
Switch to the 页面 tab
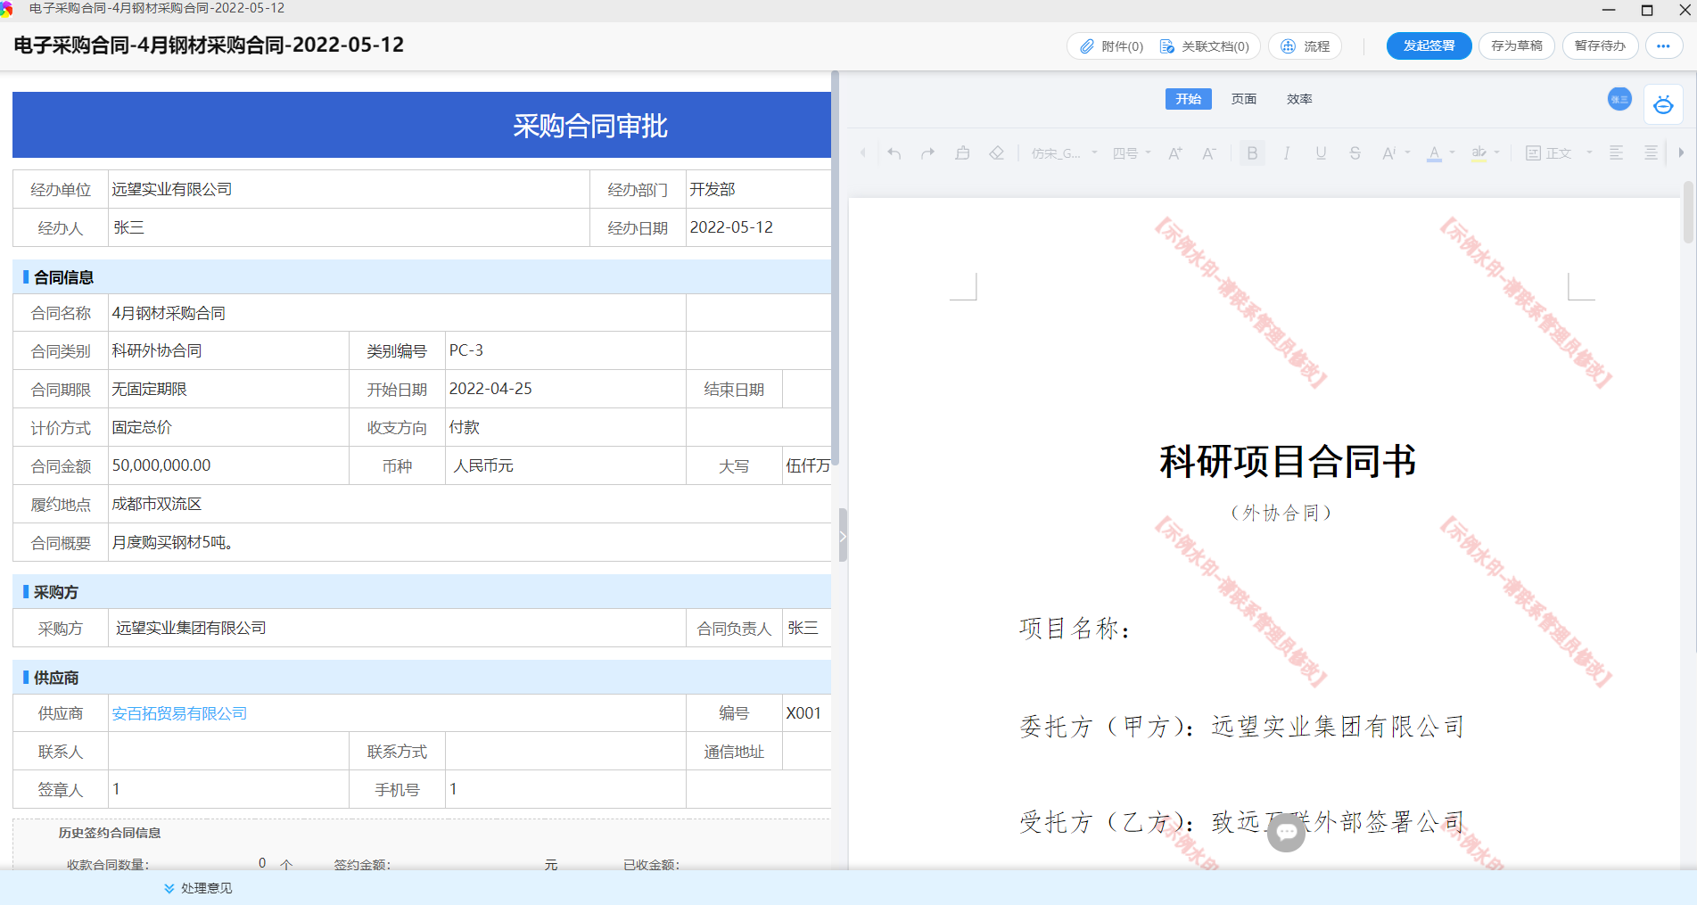point(1244,99)
